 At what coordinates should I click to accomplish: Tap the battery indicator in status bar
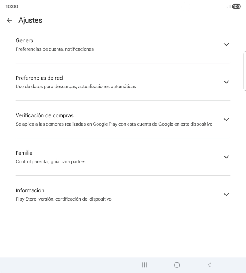point(236,6)
